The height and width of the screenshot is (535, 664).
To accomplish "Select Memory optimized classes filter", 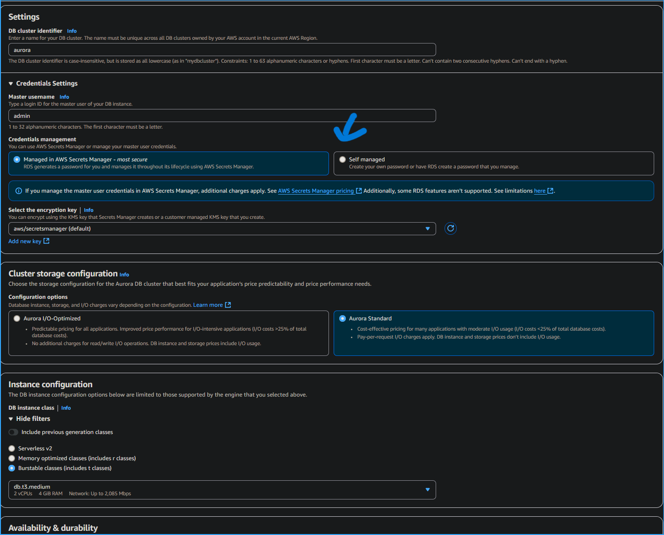I will pos(11,458).
